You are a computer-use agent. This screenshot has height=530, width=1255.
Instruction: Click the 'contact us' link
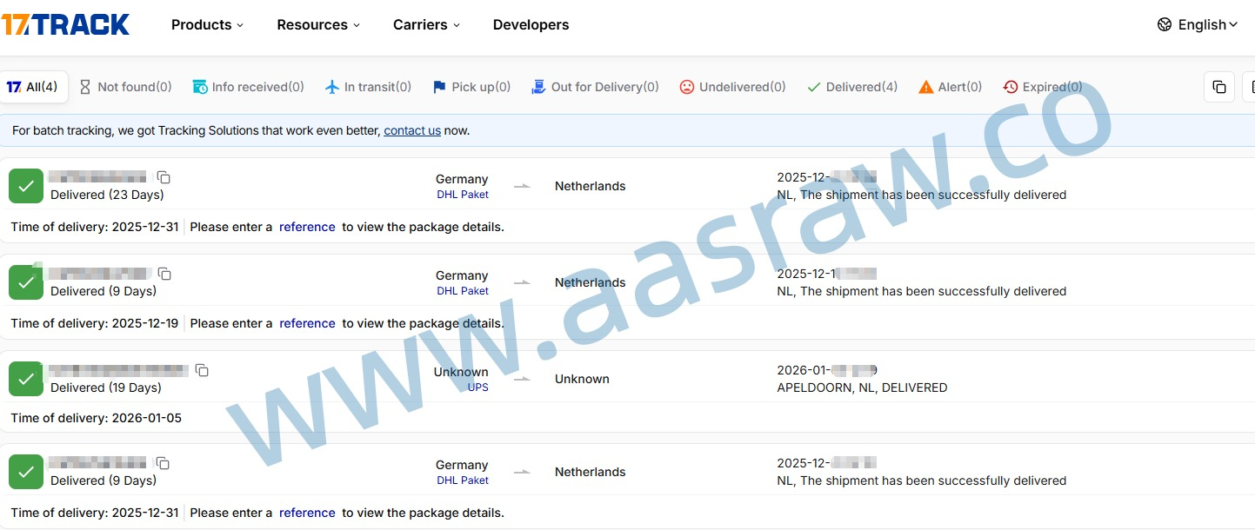tap(412, 130)
